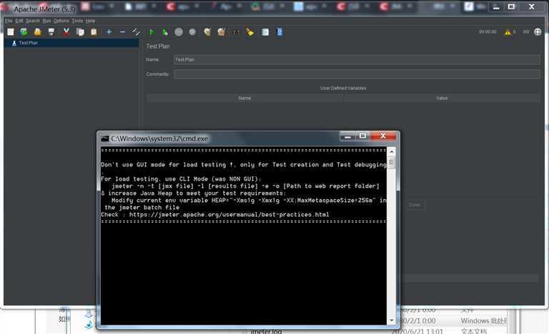Open Search with binoculars icon
Viewport: 549px width, 334px height.
coord(237,32)
